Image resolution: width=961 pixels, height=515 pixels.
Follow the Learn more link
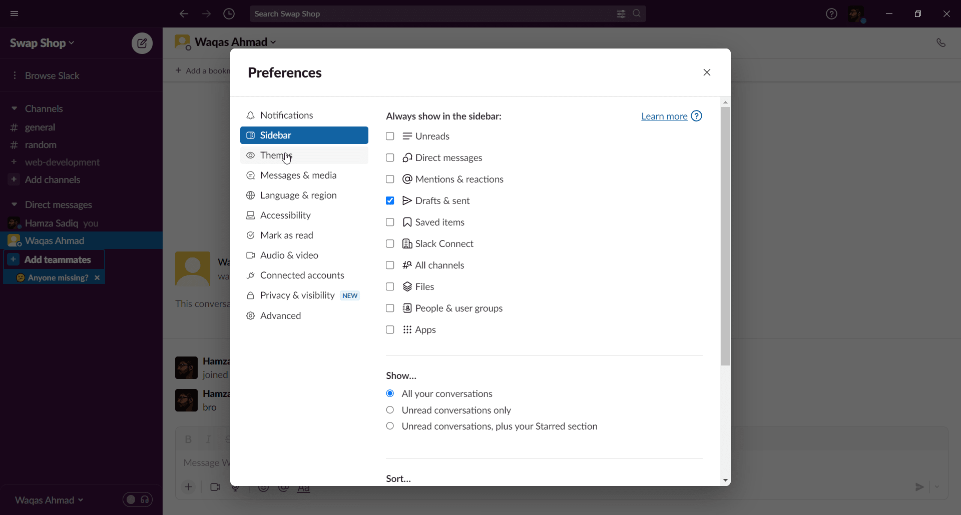click(664, 116)
